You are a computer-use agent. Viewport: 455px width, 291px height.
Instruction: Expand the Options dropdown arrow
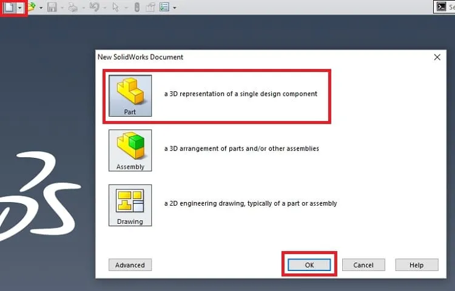(x=174, y=8)
